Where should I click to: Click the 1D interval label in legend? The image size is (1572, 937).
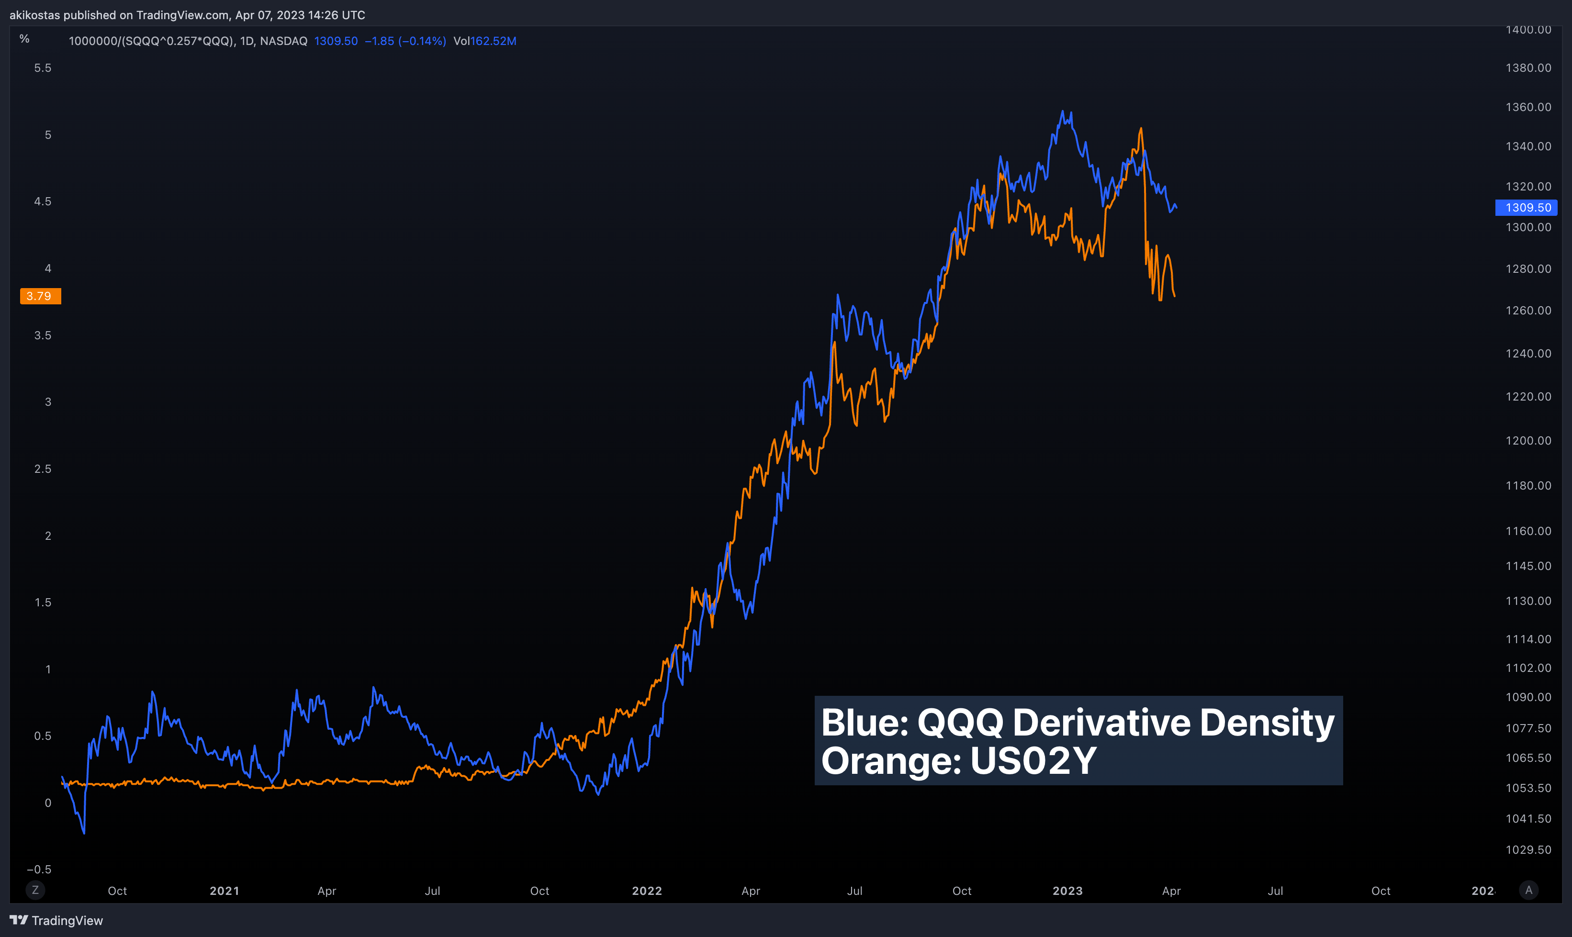(247, 41)
